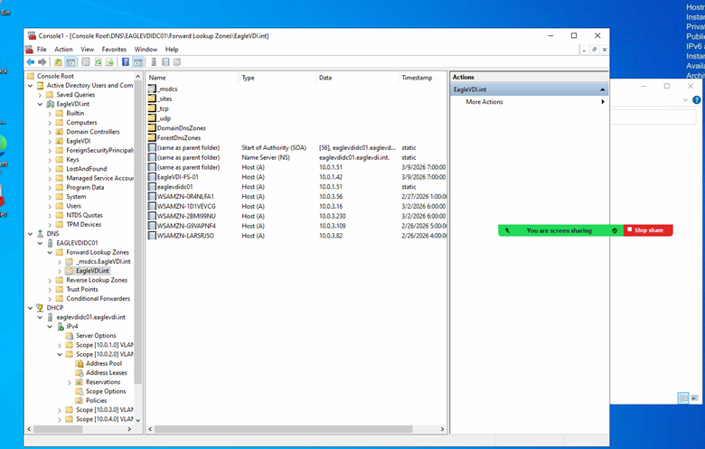The width and height of the screenshot is (705, 449).
Task: Collapse the Forward Lookup Zones node
Action: click(50, 253)
